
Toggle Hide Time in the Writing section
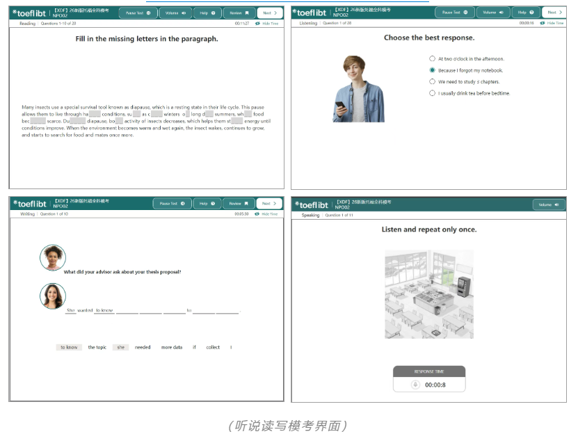[267, 214]
